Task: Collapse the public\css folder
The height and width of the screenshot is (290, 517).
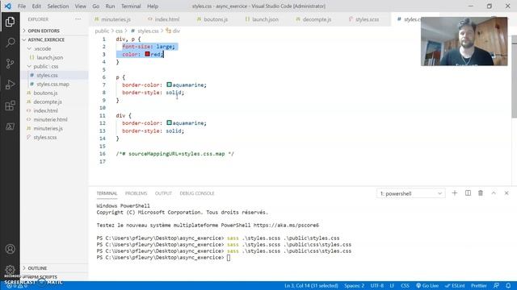Action: click(45, 66)
